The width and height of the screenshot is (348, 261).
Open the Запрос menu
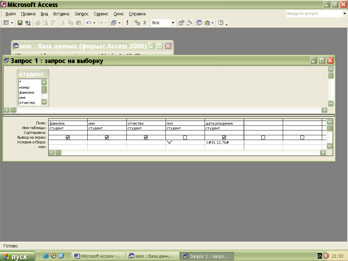pyautogui.click(x=82, y=14)
